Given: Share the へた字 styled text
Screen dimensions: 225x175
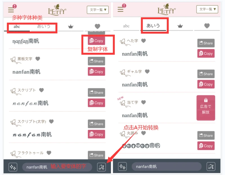Looking at the screenshot, I should coord(206,43).
